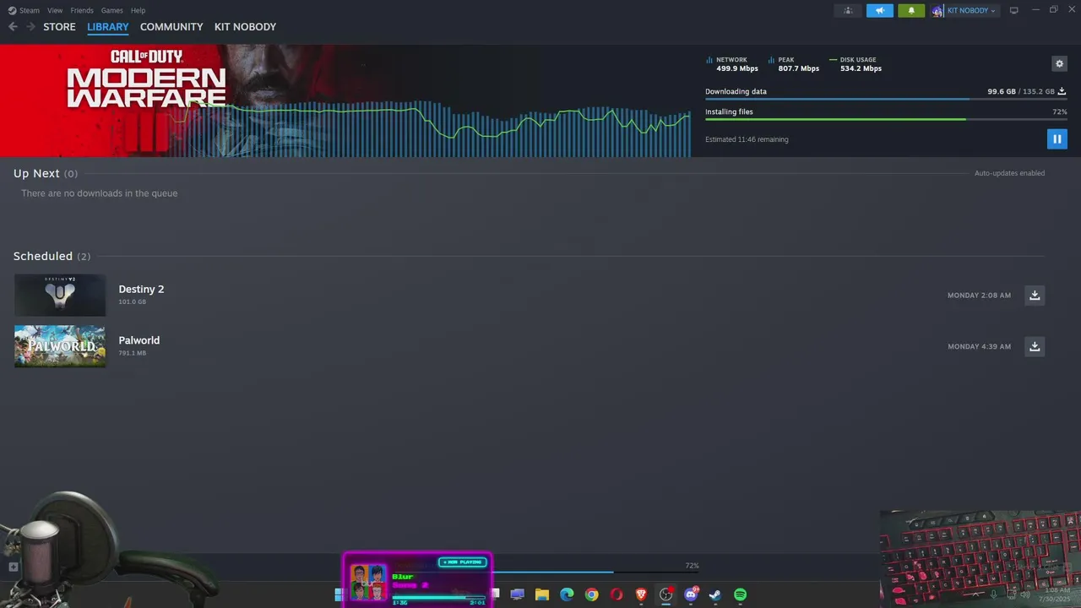Open the green notifications bell
This screenshot has width=1081, height=608.
pyautogui.click(x=911, y=10)
